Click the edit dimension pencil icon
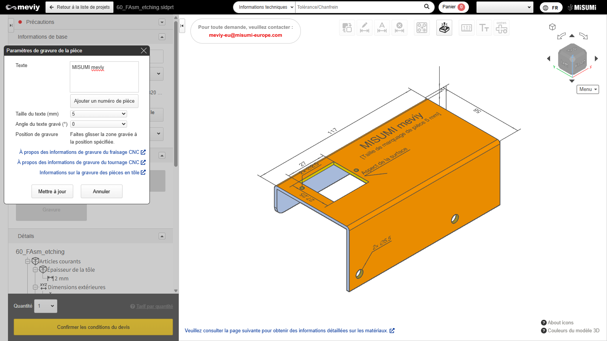Viewport: 607px width, 341px height. pyautogui.click(x=365, y=28)
